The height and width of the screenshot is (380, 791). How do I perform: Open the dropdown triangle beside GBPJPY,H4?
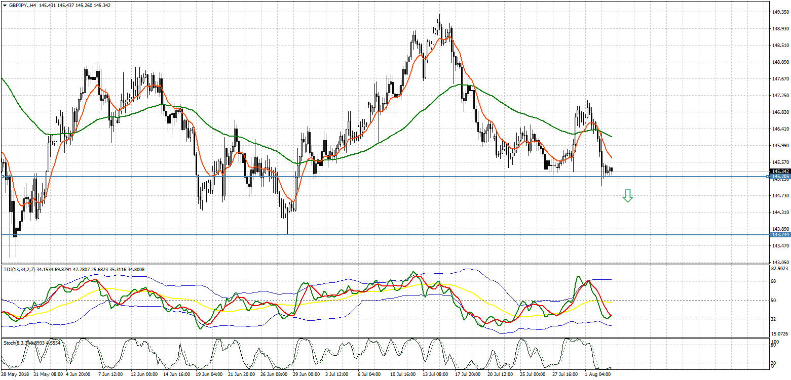coord(4,6)
